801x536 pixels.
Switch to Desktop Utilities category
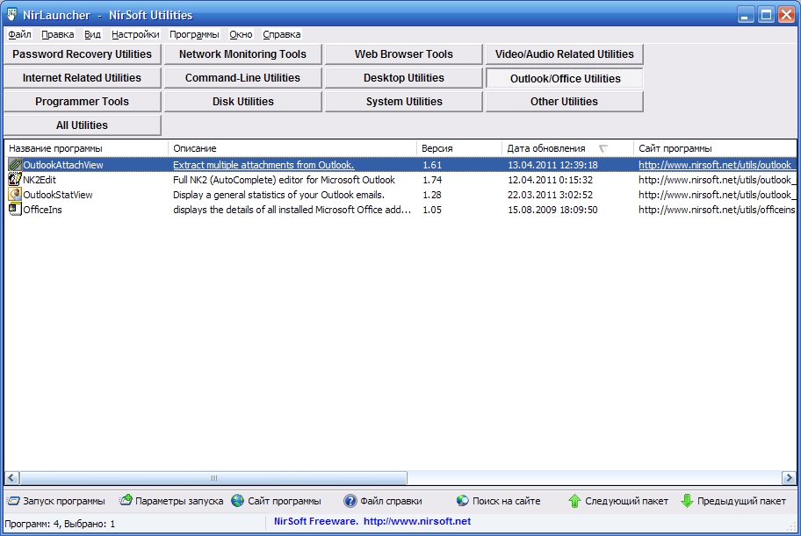(403, 77)
